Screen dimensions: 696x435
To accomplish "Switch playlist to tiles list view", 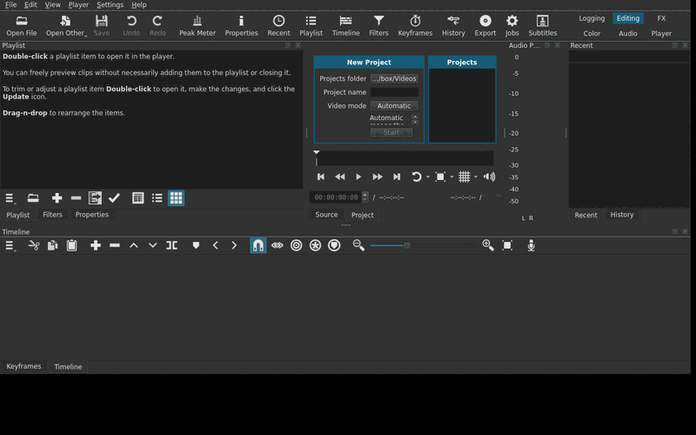I will (x=157, y=198).
